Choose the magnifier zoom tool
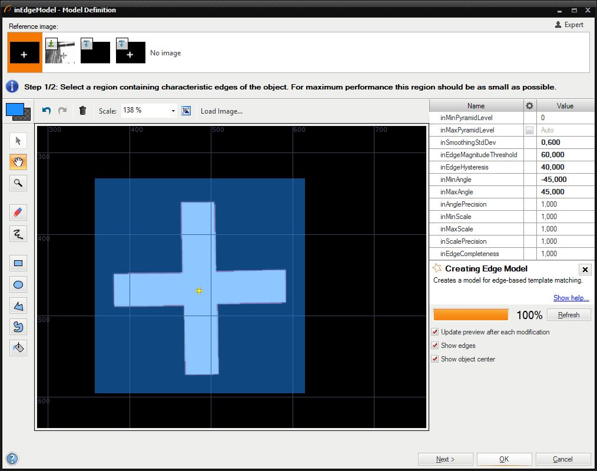 pyautogui.click(x=18, y=184)
